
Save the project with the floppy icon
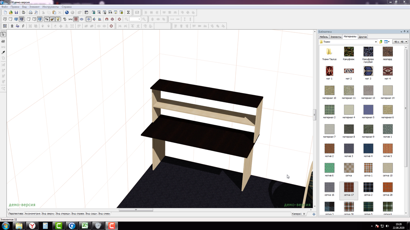[16, 12]
